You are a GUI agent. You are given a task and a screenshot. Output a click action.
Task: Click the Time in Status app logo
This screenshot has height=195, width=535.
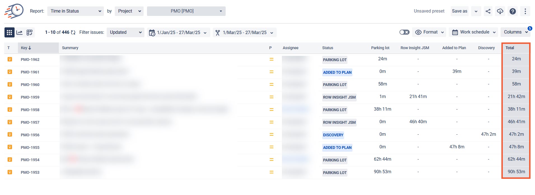[14, 11]
